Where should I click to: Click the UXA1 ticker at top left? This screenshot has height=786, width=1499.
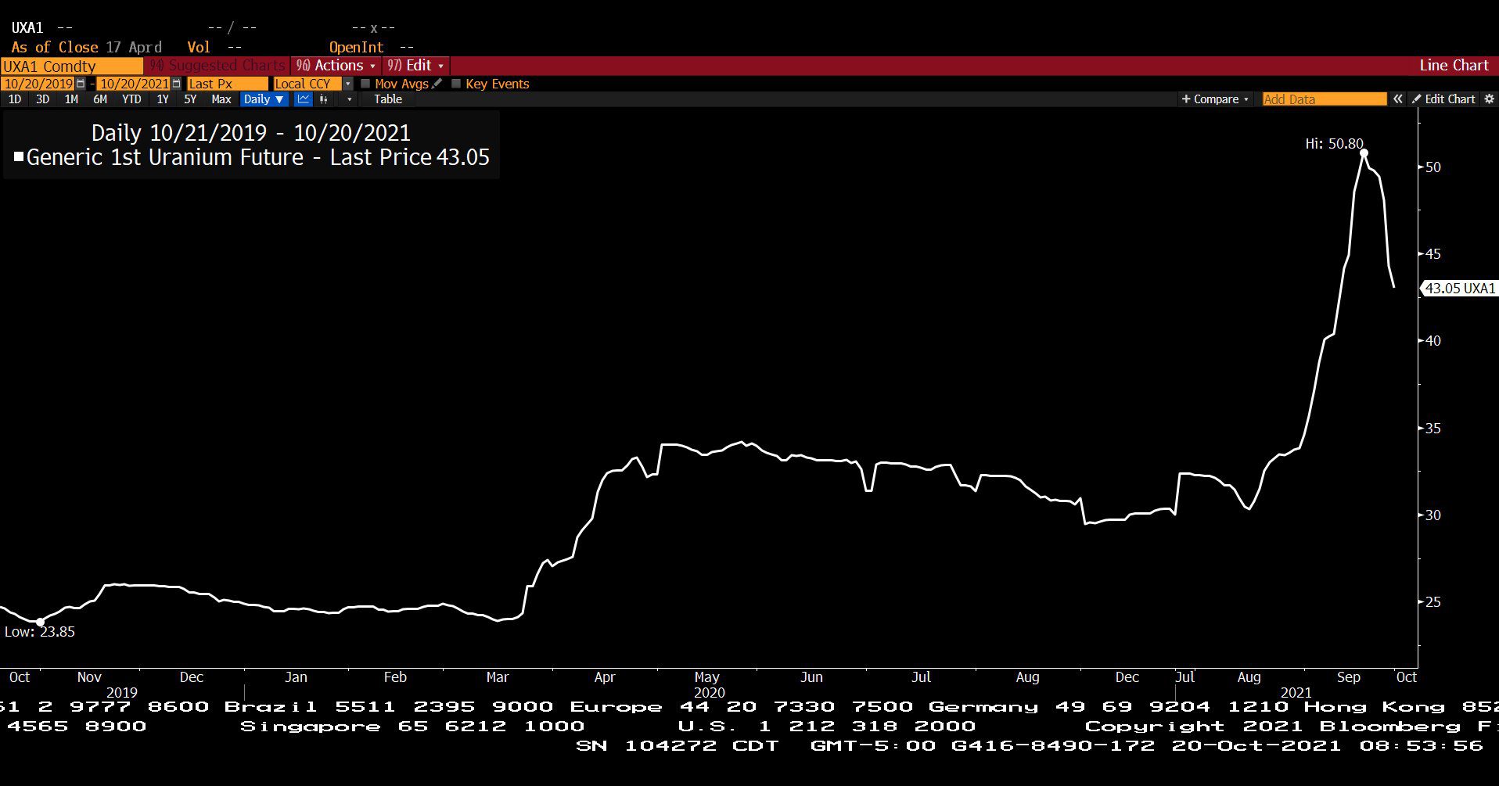(x=27, y=28)
